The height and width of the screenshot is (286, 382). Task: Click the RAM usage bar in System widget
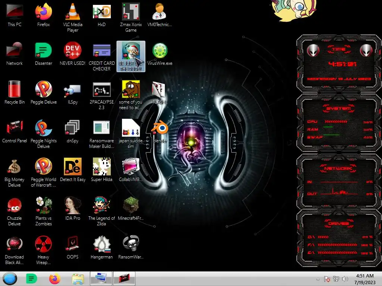click(x=328, y=127)
